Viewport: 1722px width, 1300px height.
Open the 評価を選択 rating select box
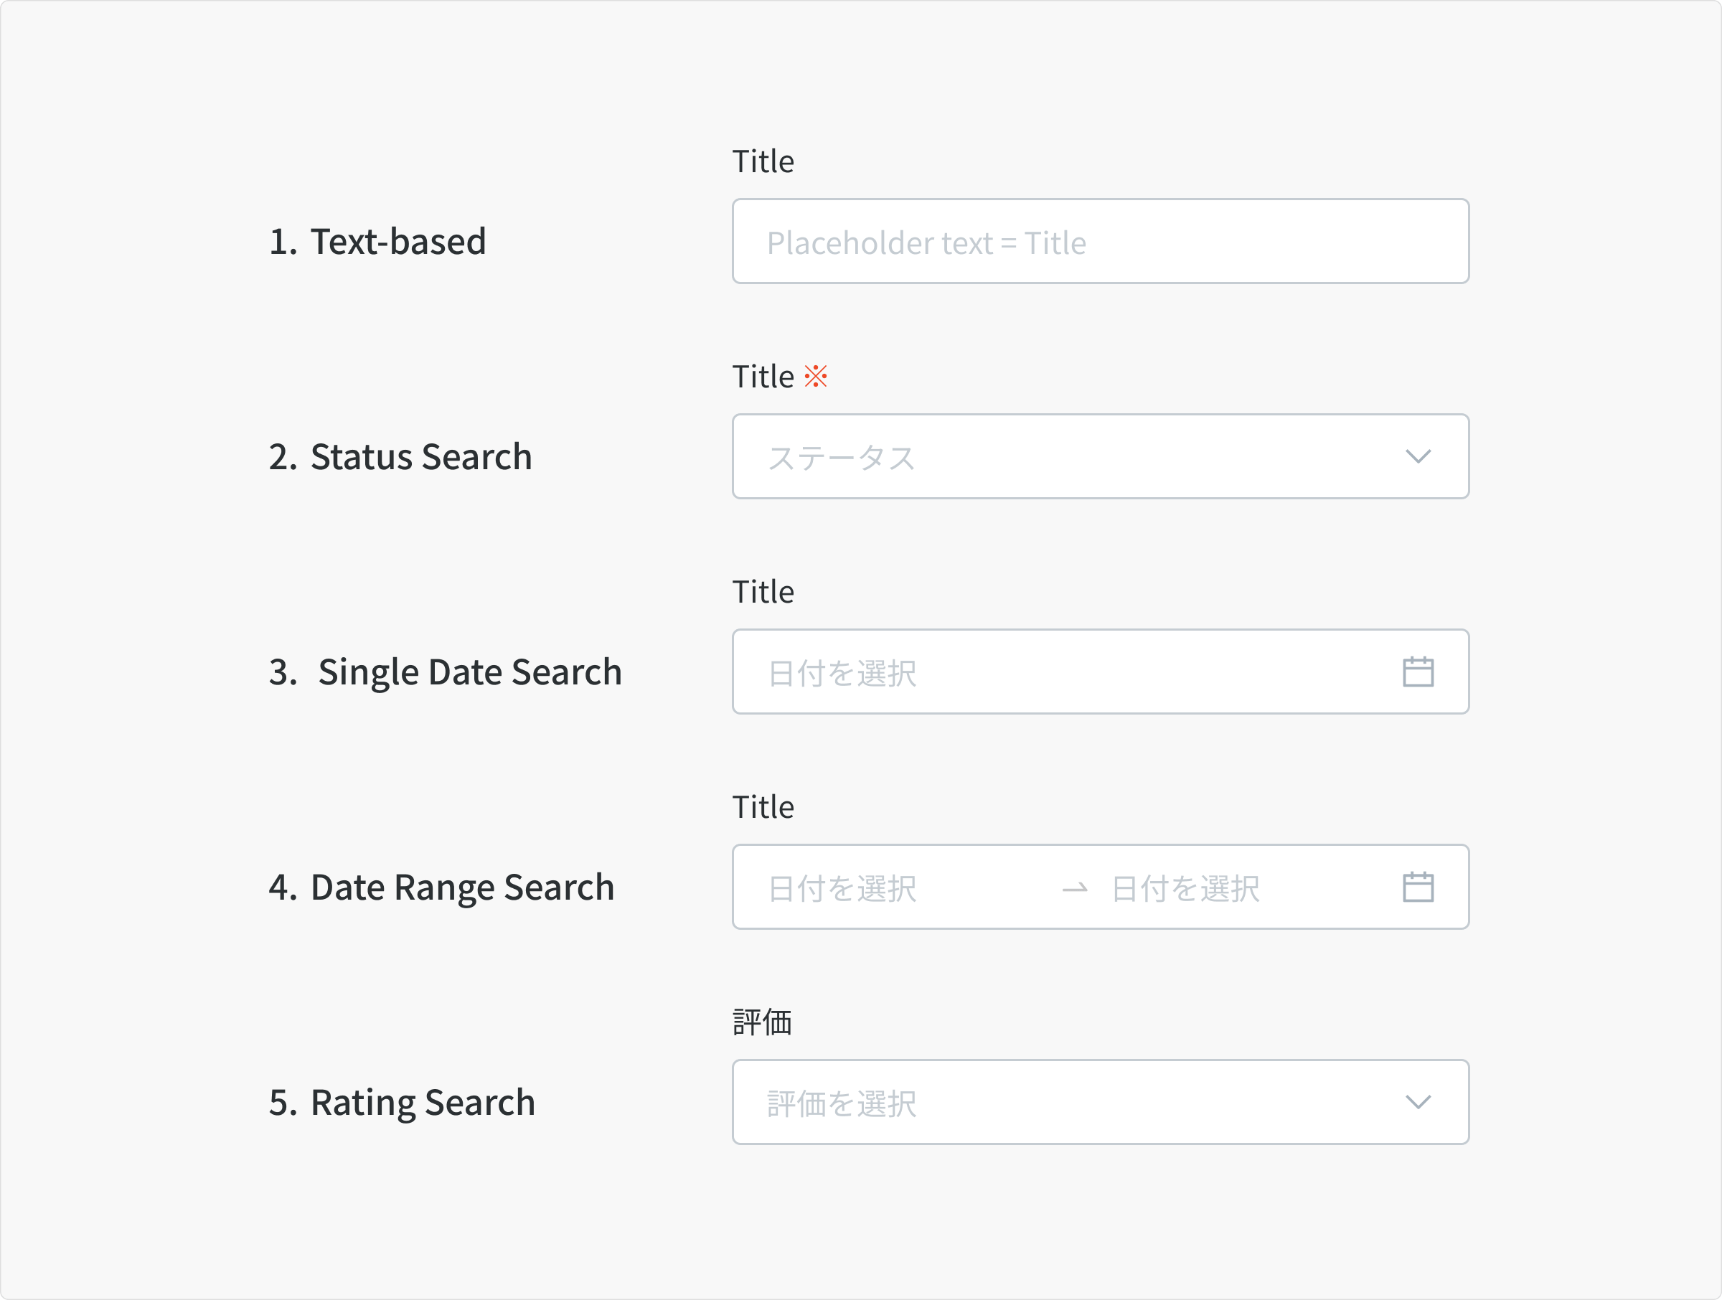coord(1101,1102)
